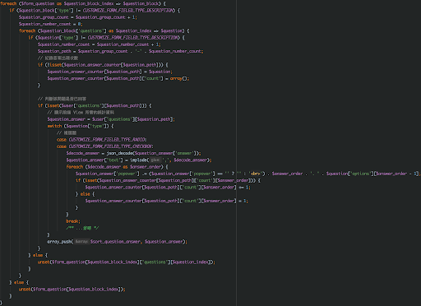Screen dimensions: 421x306
Task: Click the '$question_number_count = 0;' line
Action: pyautogui.click(x=51, y=24)
